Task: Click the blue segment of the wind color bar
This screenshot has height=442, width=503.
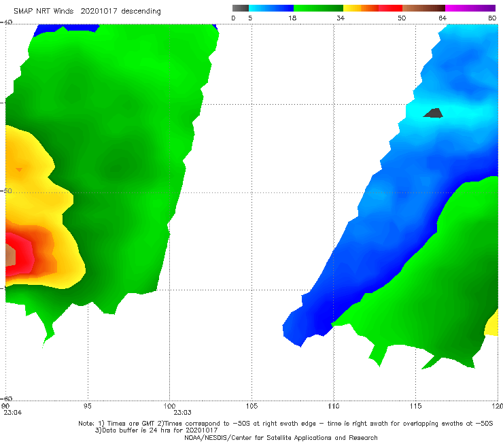Action: tap(271, 8)
